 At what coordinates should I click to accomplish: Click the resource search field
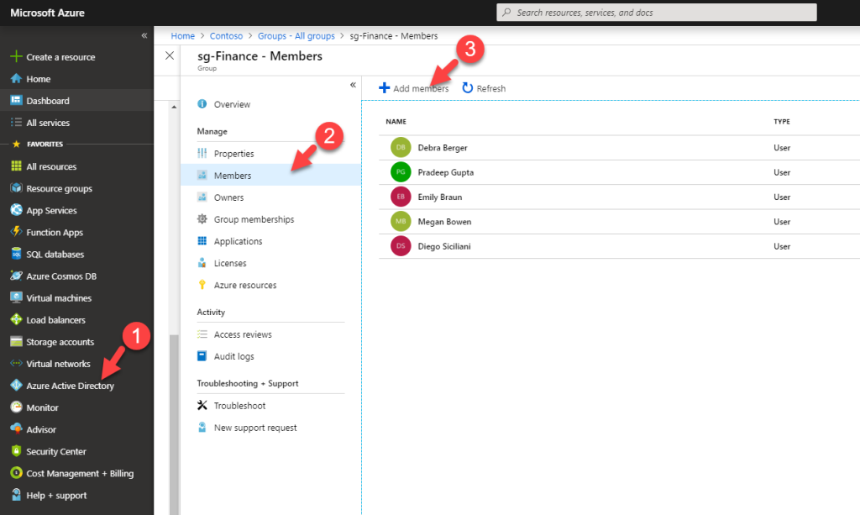[x=654, y=12]
